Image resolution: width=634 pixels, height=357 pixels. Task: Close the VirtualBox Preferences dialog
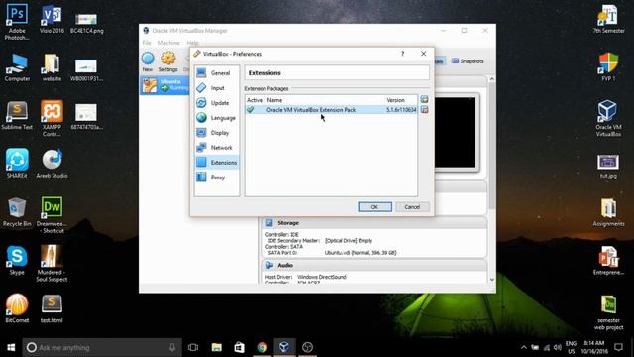(423, 54)
